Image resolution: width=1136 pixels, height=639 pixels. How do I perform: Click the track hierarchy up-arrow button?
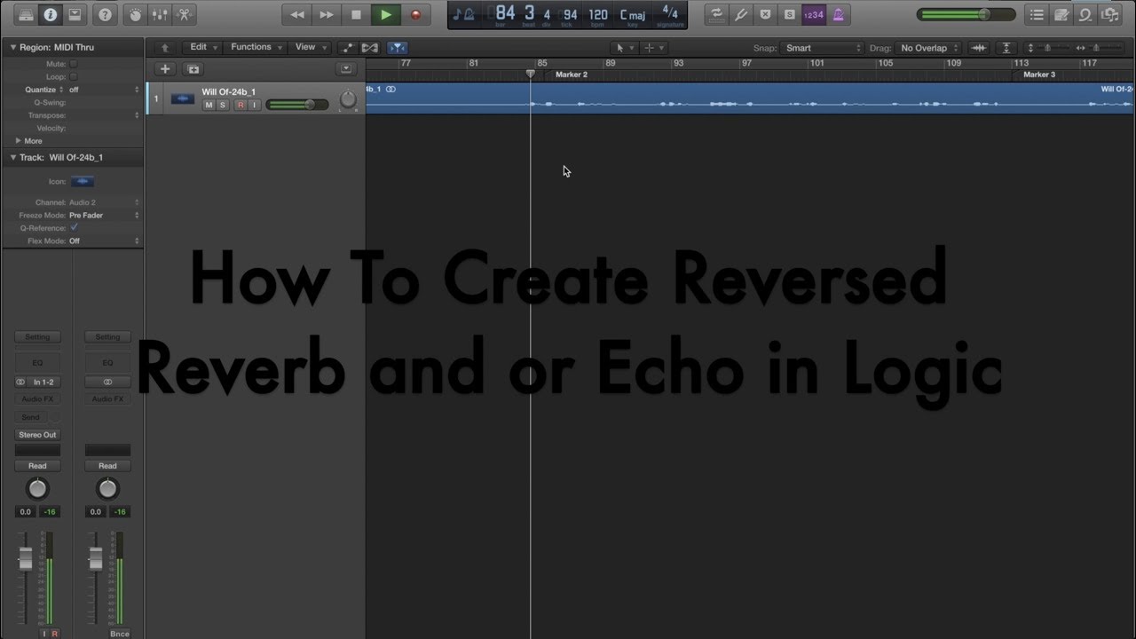coord(165,48)
